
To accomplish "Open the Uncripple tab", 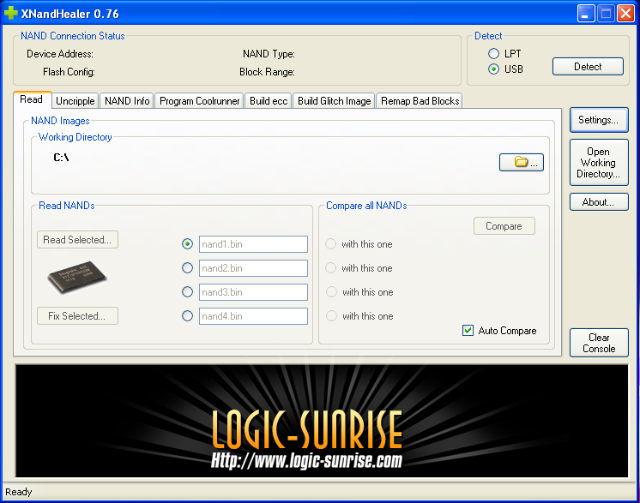I will pos(75,100).
